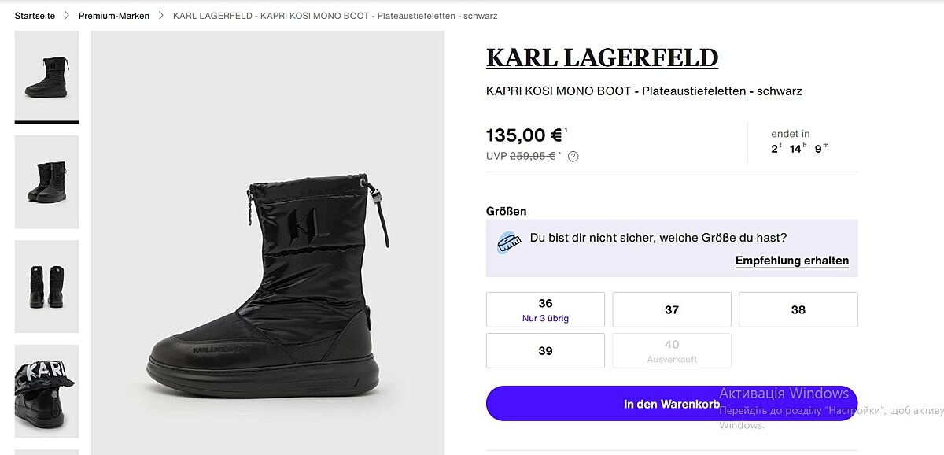Viewport: 944px width, 455px height.
Task: Show third thumbnail of boots back view
Action: point(47,287)
